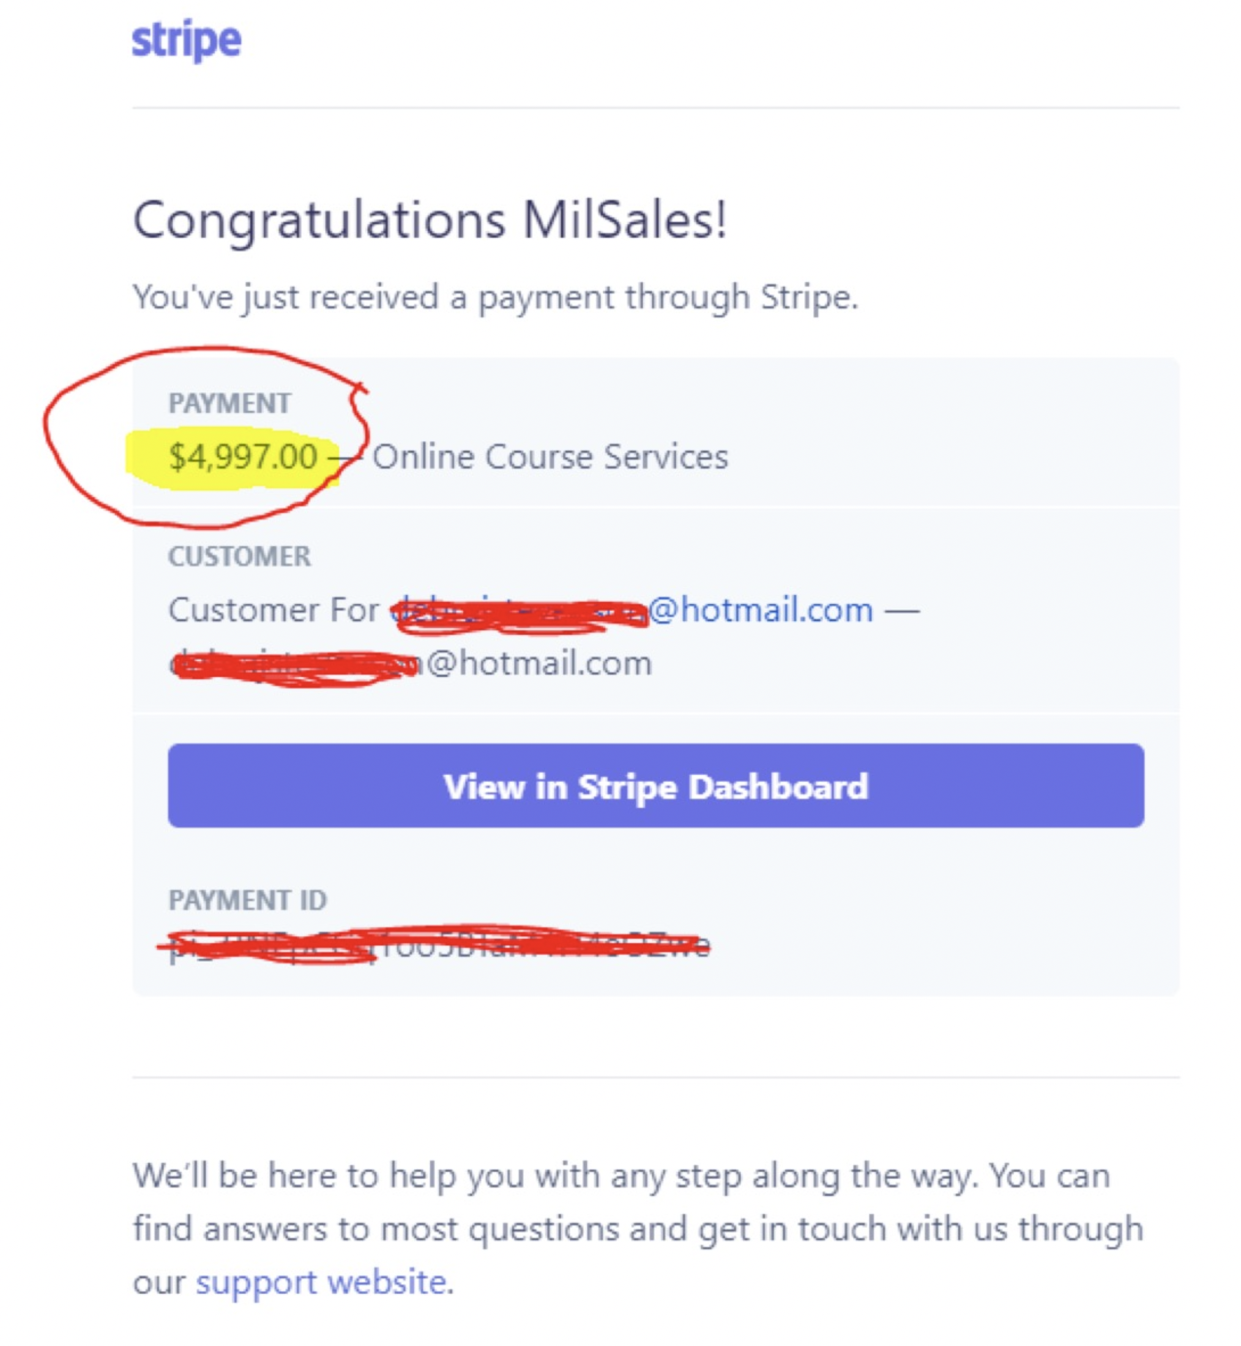Select the CUSTOMER section label
The height and width of the screenshot is (1346, 1241).
click(x=239, y=556)
